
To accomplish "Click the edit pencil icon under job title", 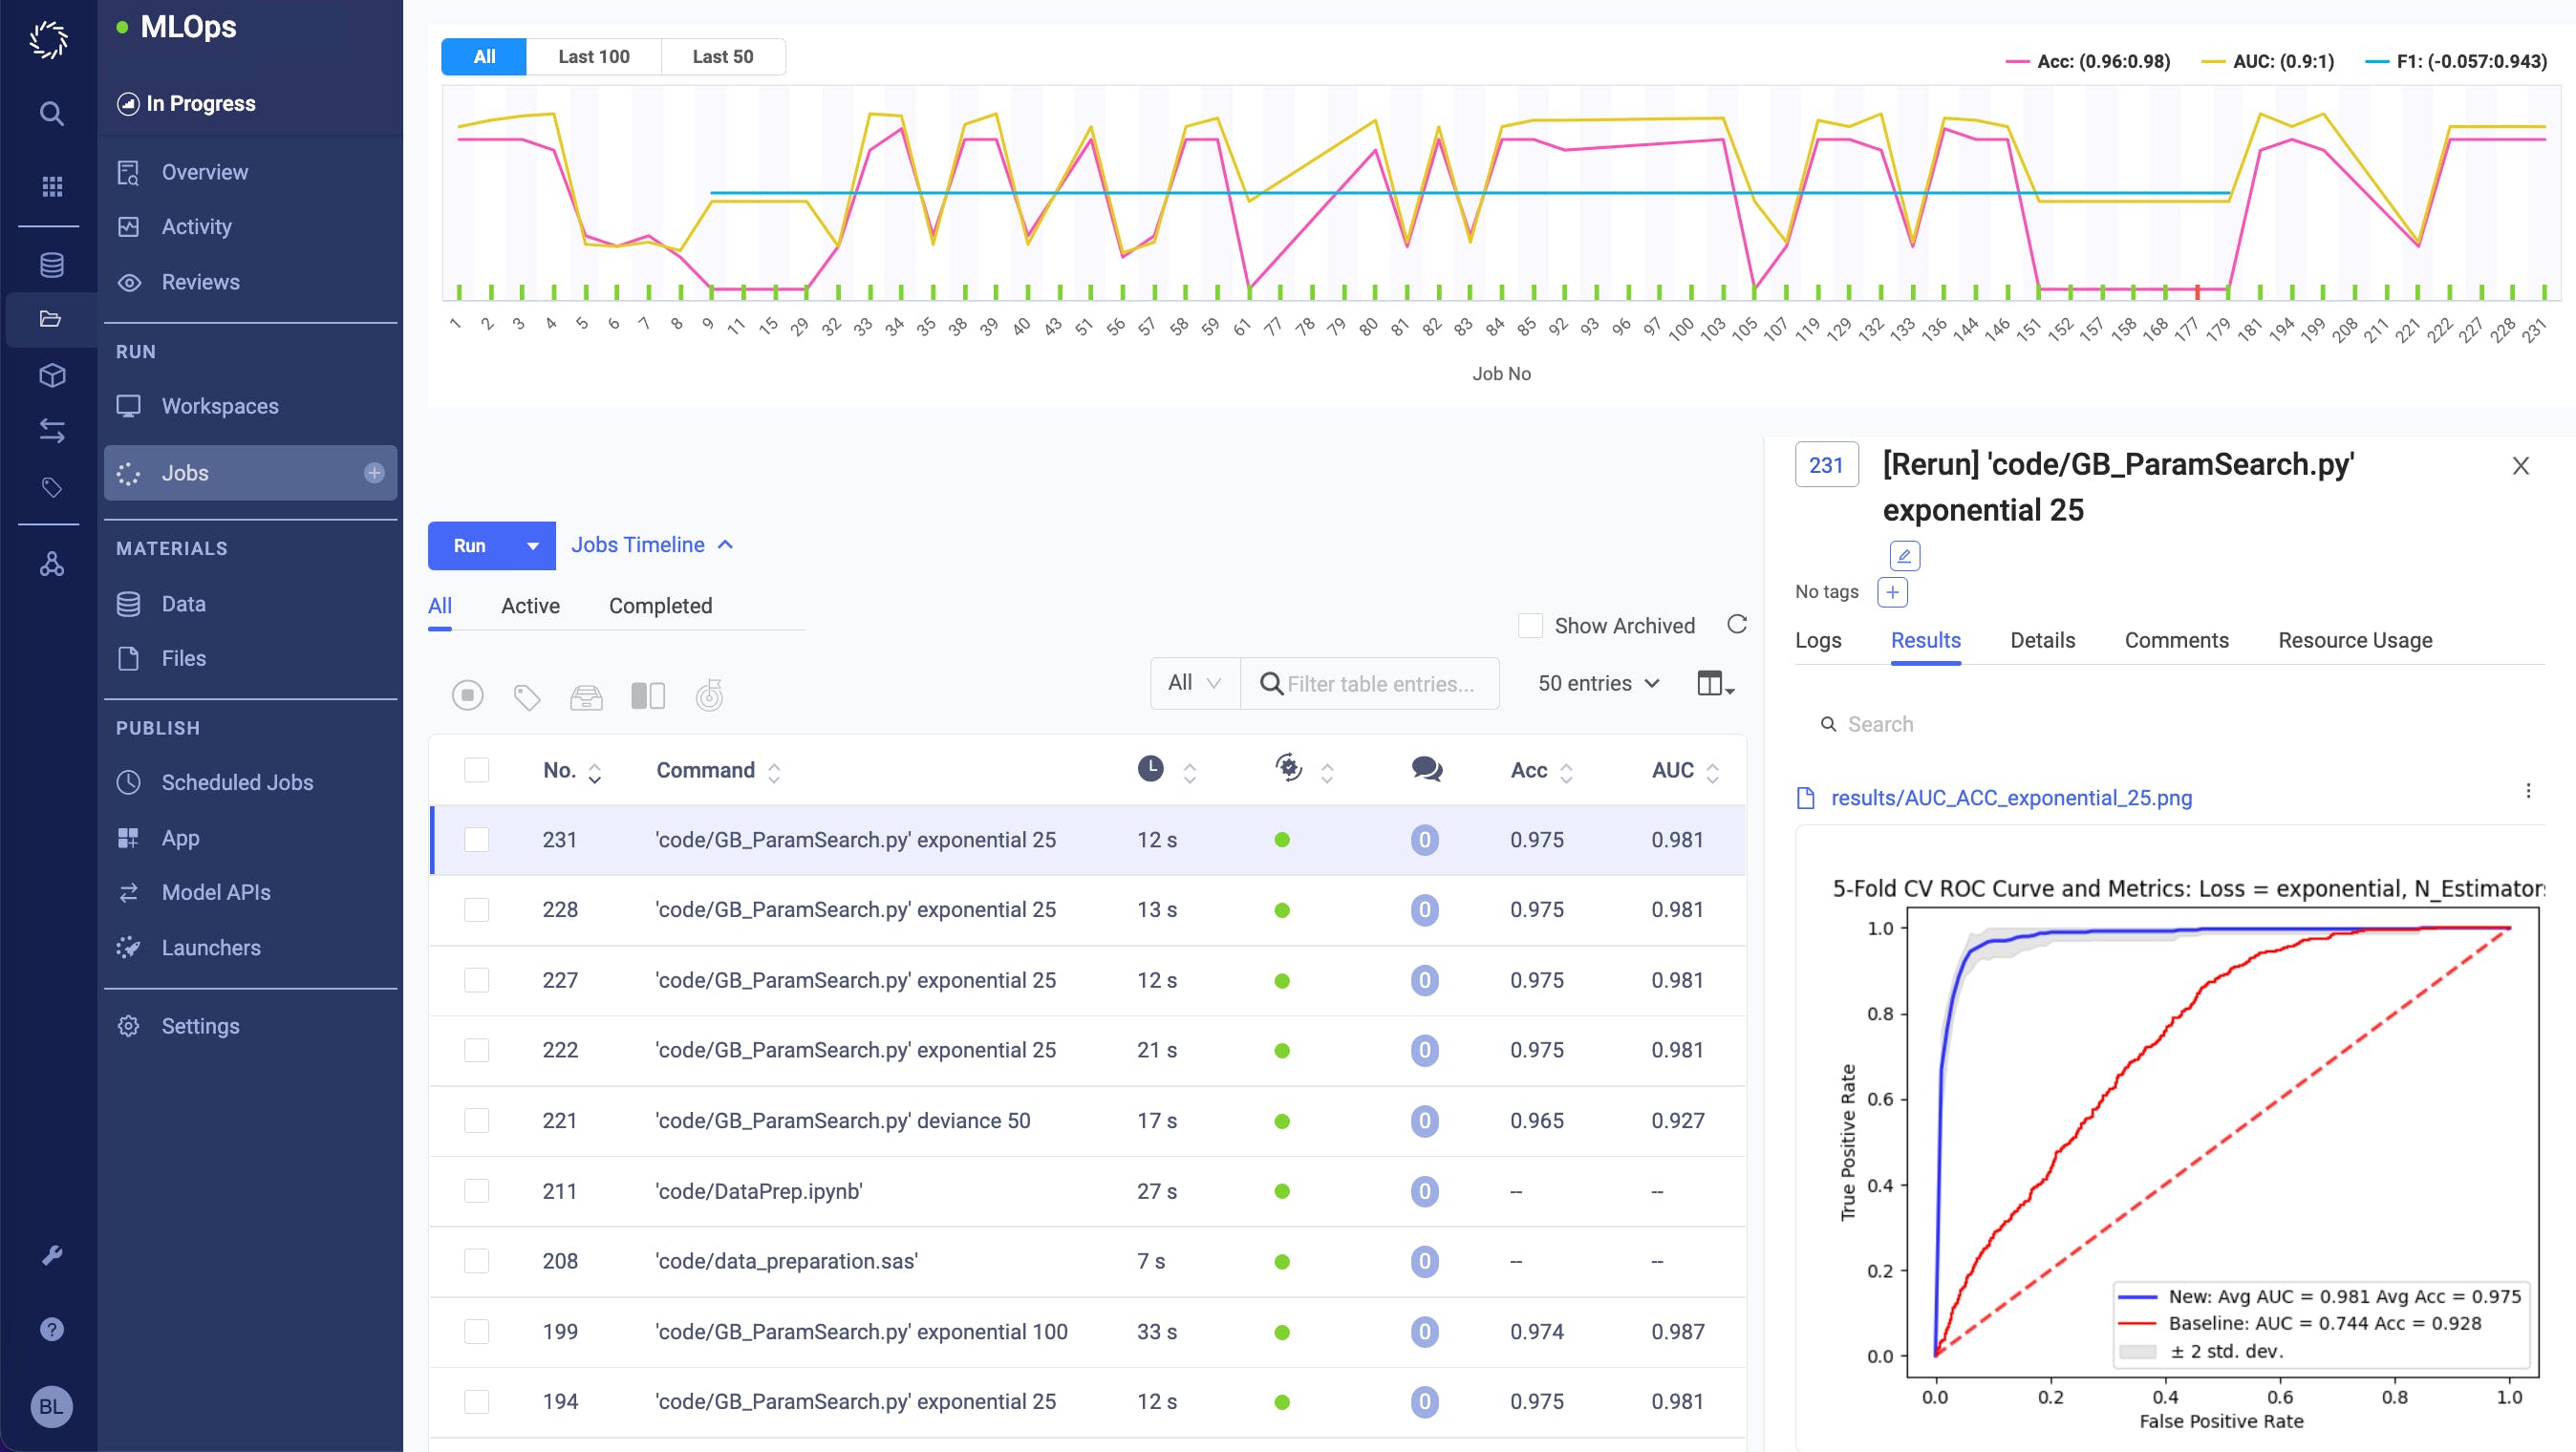I will coord(1904,556).
